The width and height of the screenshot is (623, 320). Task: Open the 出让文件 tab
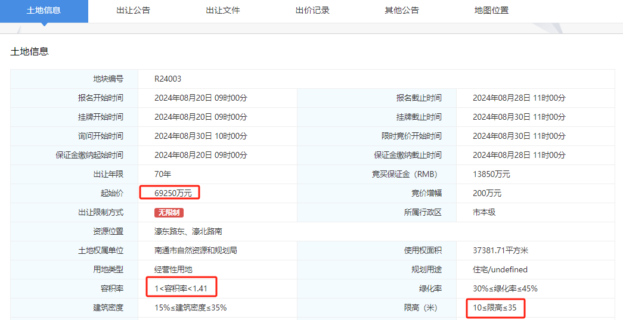(223, 11)
